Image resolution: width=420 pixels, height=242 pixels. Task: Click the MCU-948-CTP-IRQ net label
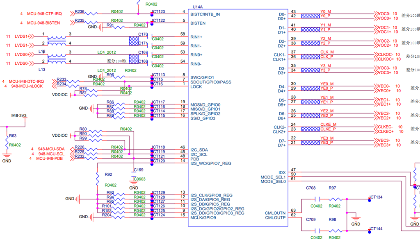click(x=44, y=14)
